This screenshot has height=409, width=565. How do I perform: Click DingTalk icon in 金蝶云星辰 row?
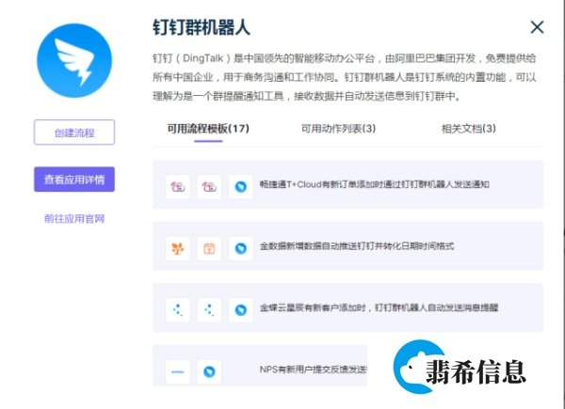coord(241,309)
